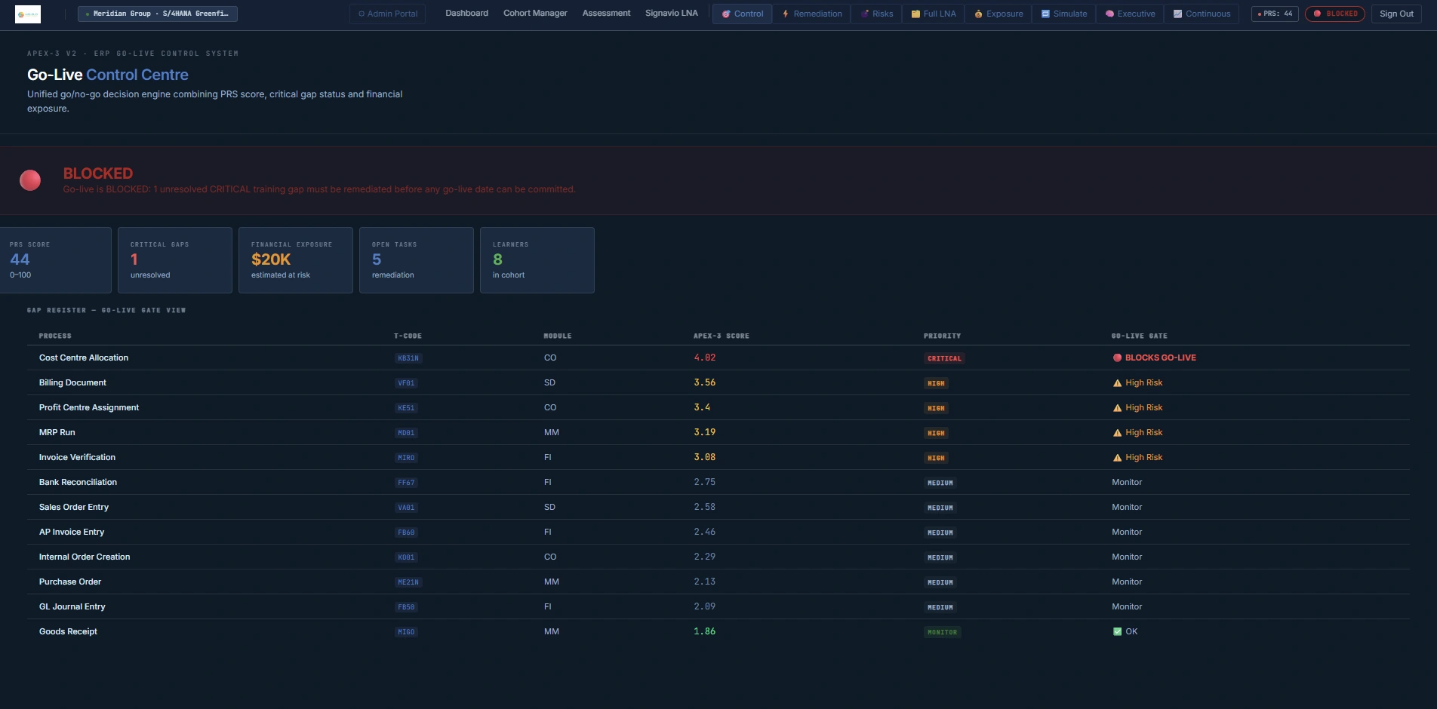
Task: Open the Continuous chart tab
Action: pyautogui.click(x=1202, y=14)
